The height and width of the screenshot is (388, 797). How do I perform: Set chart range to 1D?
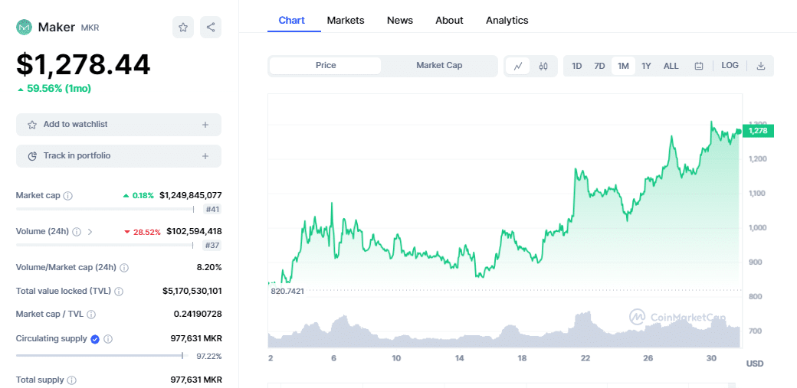click(577, 66)
